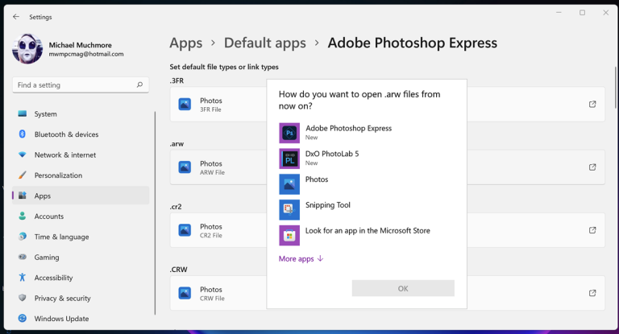Image resolution: width=619 pixels, height=334 pixels.
Task: Open Michael Muchmore's profile avatar
Action: tap(27, 48)
